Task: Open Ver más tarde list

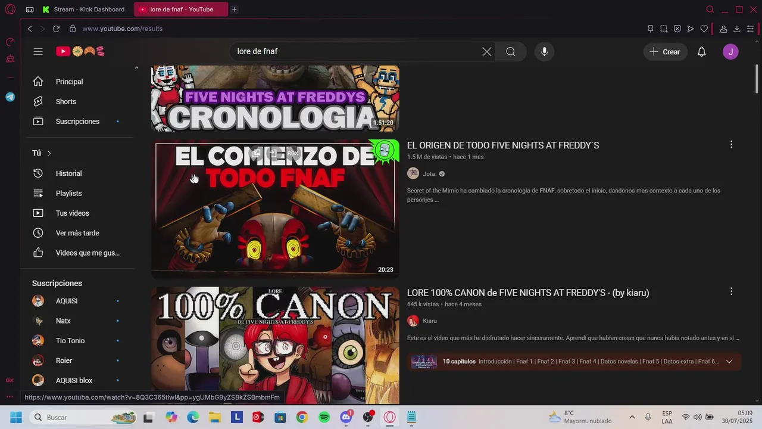Action: click(77, 233)
